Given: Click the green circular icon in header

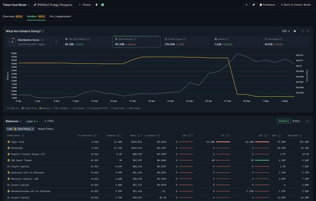Looking at the screenshot, I should (103, 5).
